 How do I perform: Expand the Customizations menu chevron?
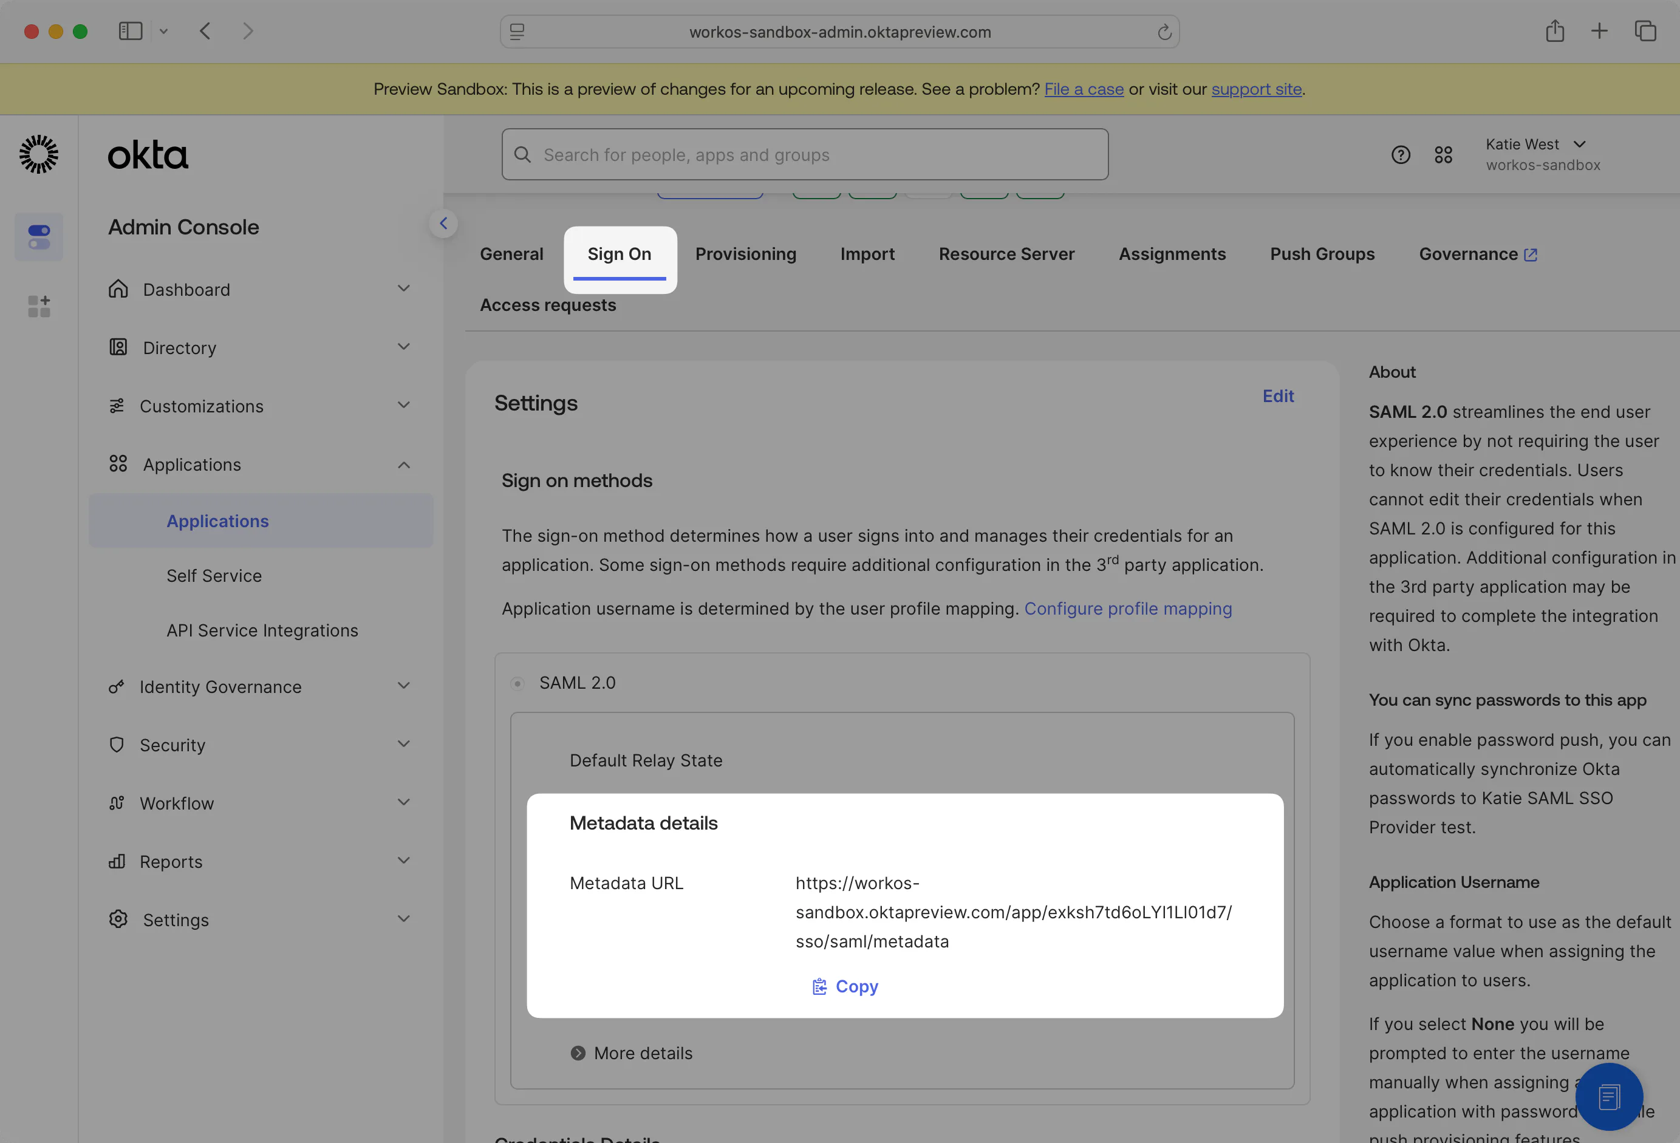pos(404,405)
